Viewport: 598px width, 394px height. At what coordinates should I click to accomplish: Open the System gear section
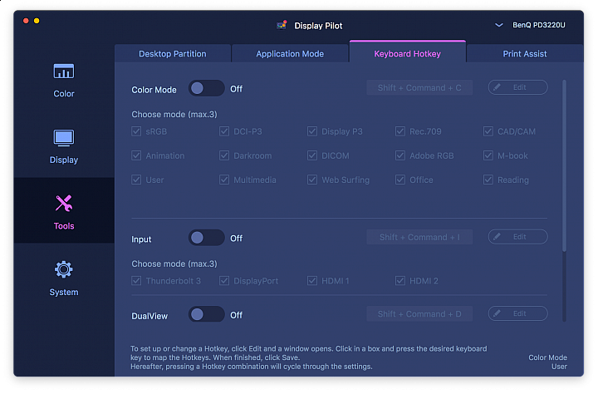click(x=64, y=278)
